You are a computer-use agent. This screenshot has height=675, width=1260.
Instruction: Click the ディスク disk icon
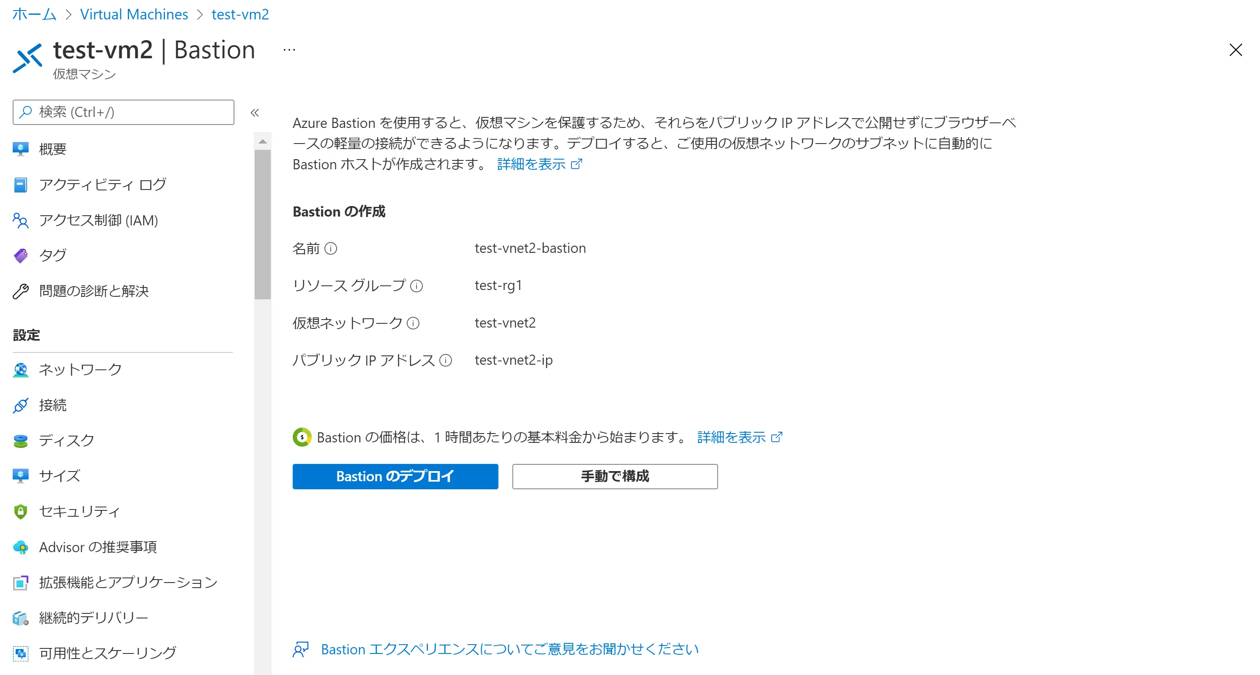point(21,441)
